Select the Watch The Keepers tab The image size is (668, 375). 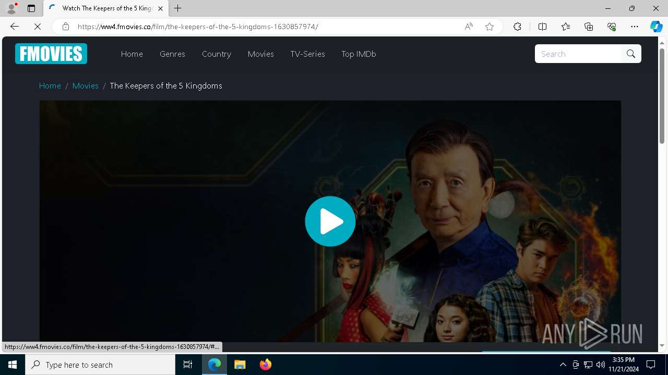pyautogui.click(x=106, y=8)
